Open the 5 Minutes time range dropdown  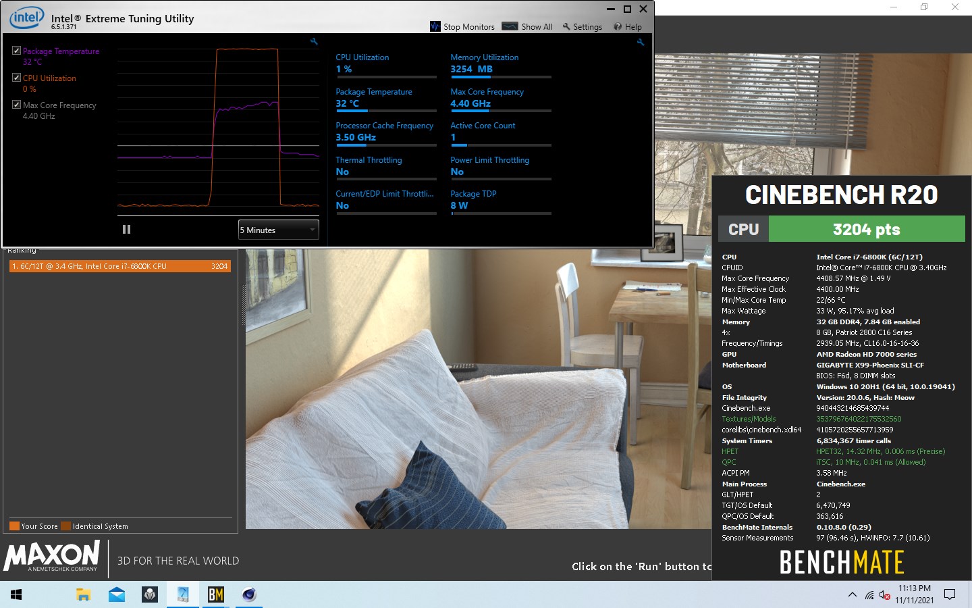pyautogui.click(x=278, y=230)
